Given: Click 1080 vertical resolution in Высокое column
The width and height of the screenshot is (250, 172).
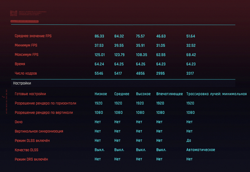Looking at the screenshot, I should 140,113.
